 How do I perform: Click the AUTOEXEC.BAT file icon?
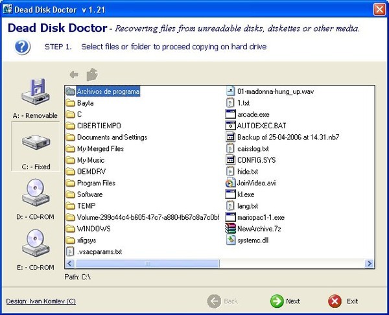[x=230, y=126]
